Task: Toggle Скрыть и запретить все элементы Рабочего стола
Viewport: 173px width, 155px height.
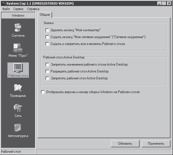Action: point(47,44)
